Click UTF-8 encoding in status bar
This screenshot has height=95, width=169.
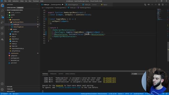tap(127, 94)
